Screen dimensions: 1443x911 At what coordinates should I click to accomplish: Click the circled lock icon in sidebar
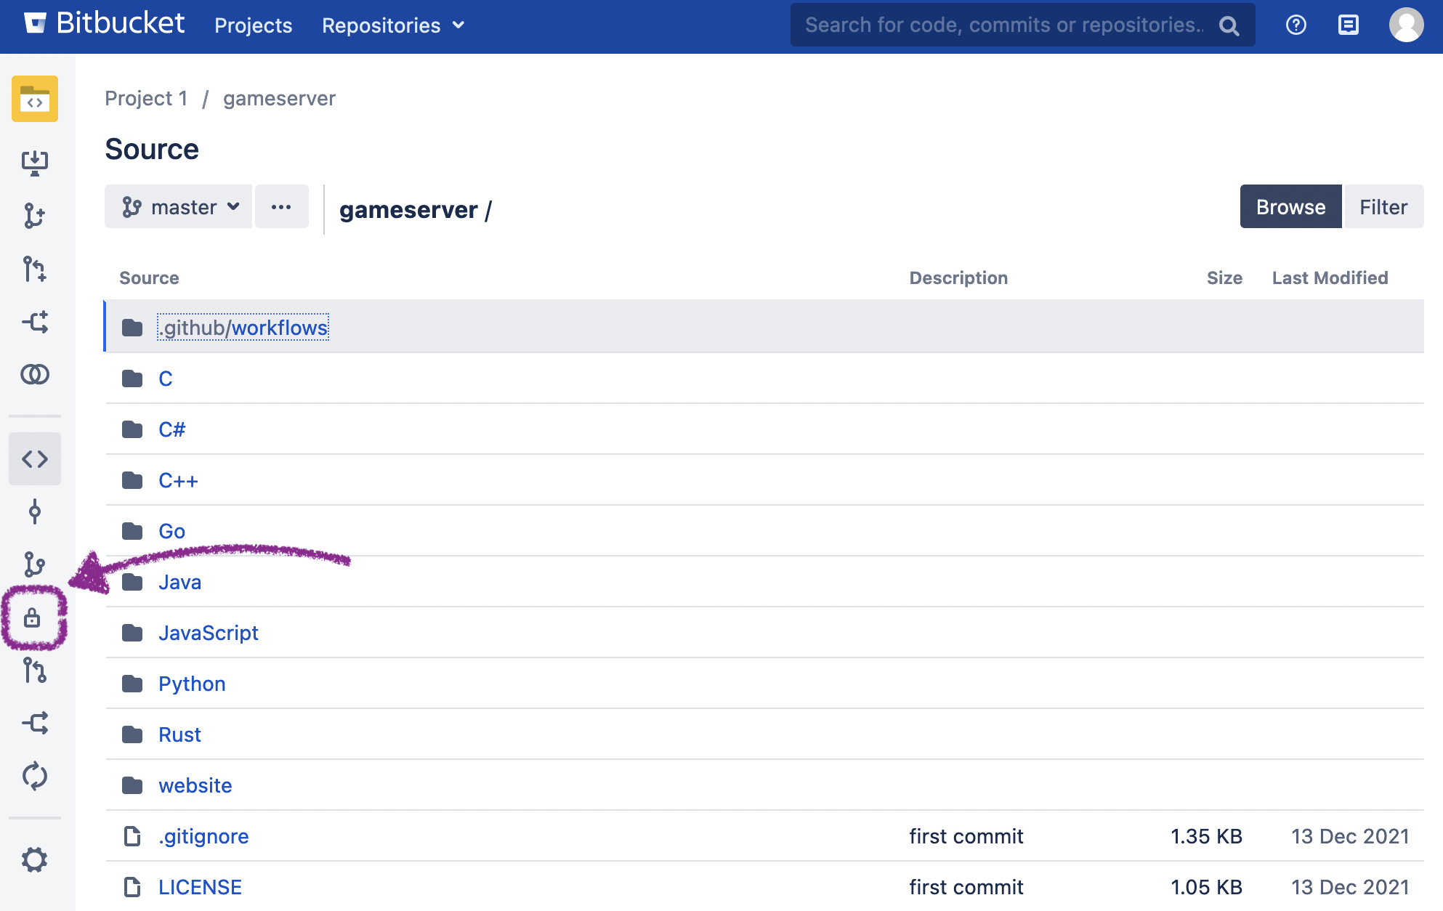click(32, 618)
